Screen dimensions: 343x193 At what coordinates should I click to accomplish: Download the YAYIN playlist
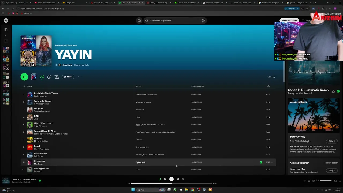(x=49, y=77)
